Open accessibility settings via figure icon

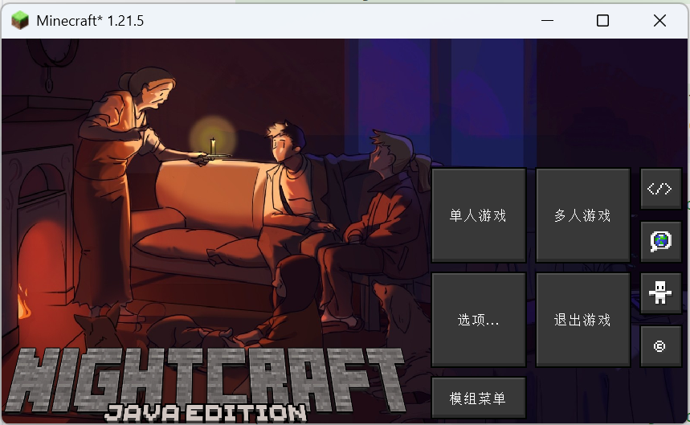[660, 294]
